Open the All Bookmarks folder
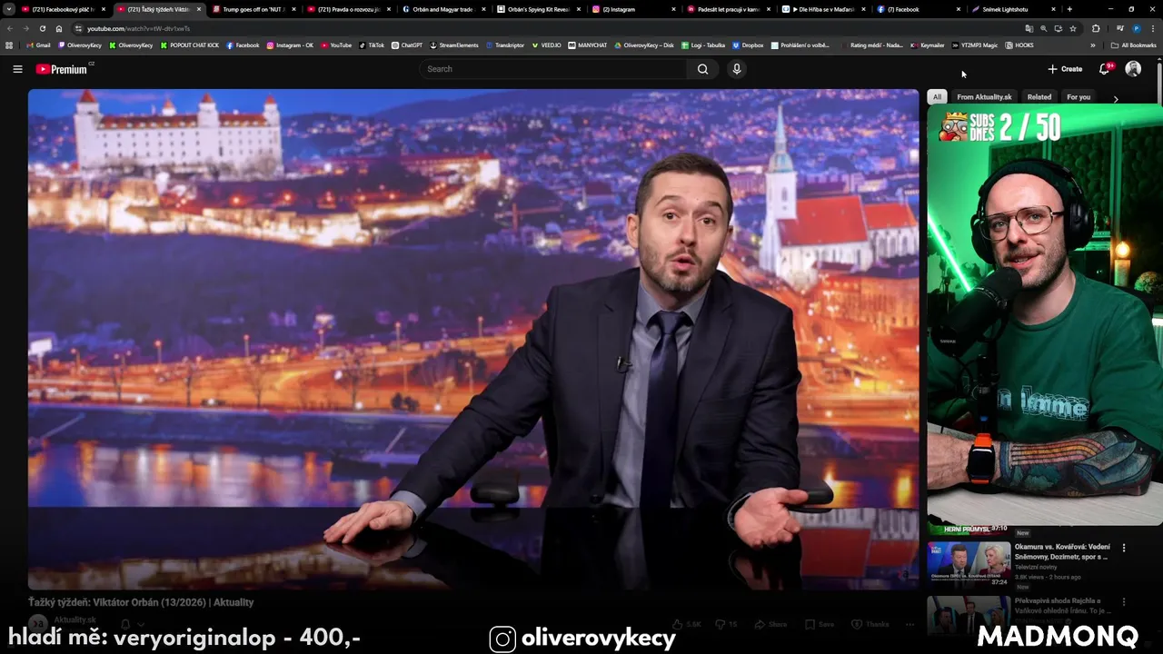 [1133, 45]
